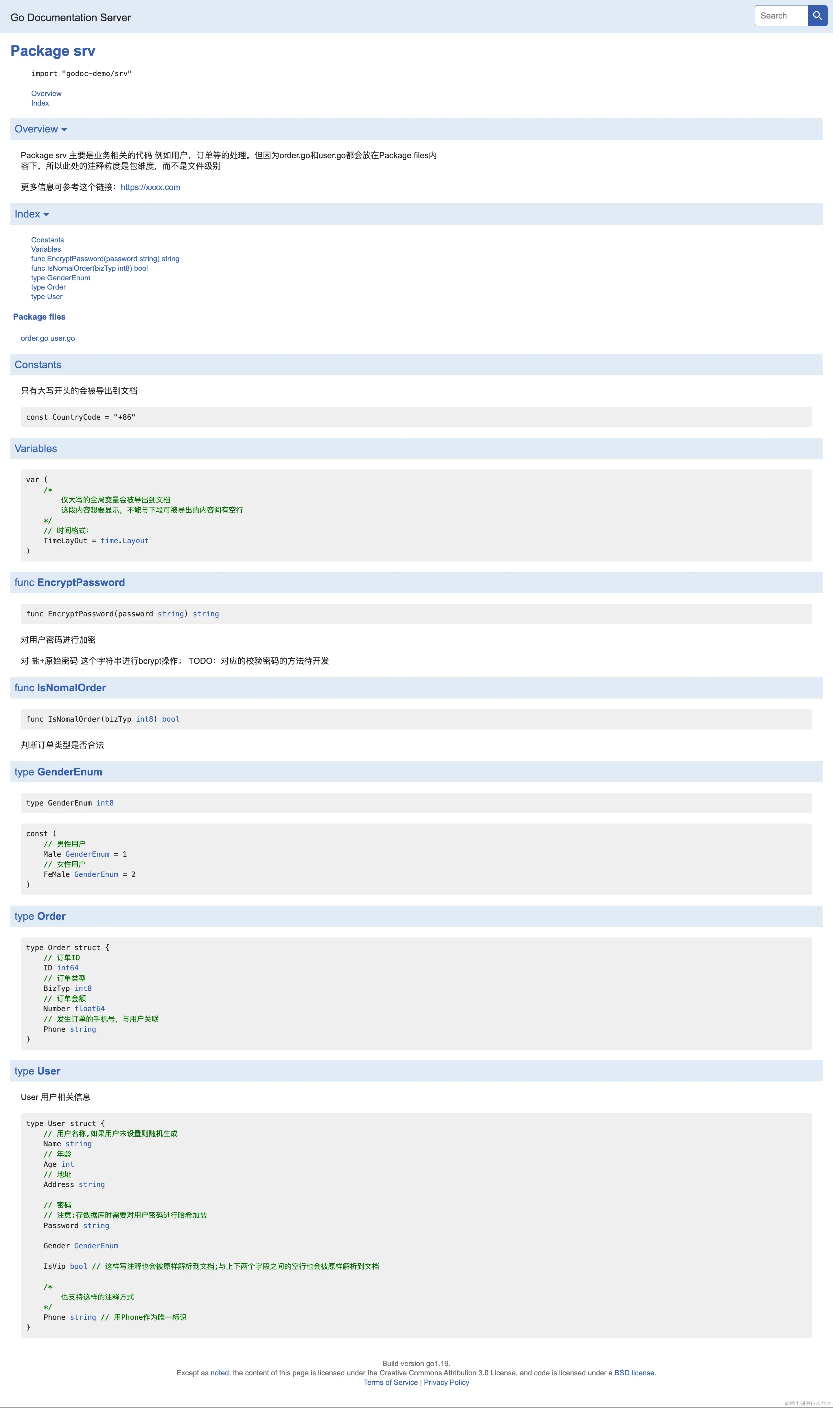Viewport: 833px width, 1408px height.
Task: Open Privacy Policy in footer
Action: [x=446, y=1382]
